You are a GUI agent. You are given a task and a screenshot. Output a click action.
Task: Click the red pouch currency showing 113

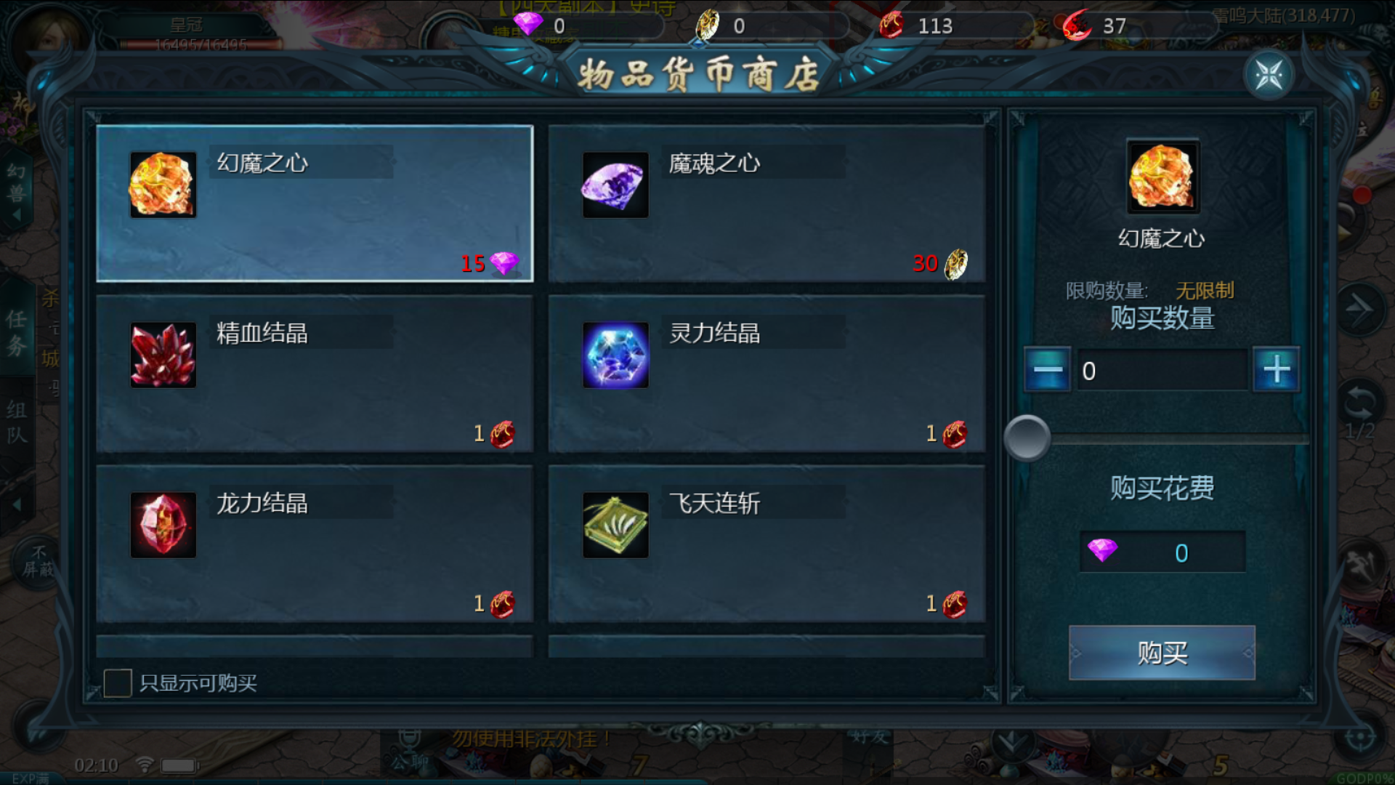(955, 25)
